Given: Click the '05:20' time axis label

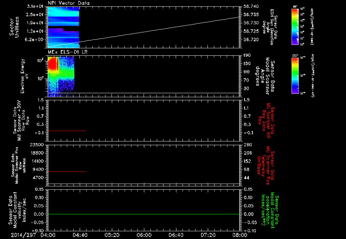Looking at the screenshot, I should [112, 235].
